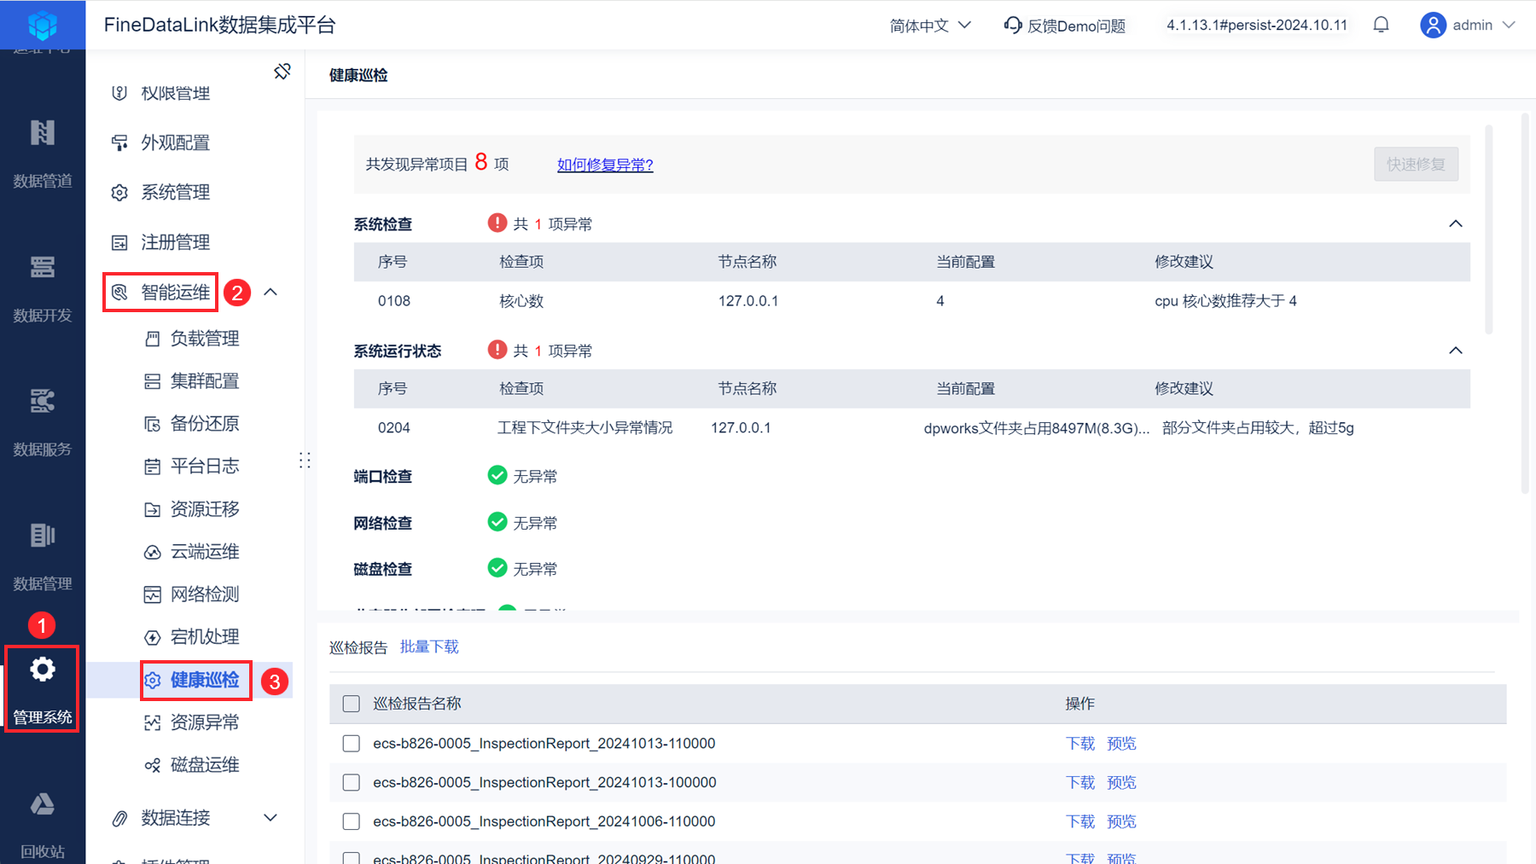Screen dimensions: 1536x864
Task: Open the 管理系统 gear icon
Action: (x=43, y=670)
